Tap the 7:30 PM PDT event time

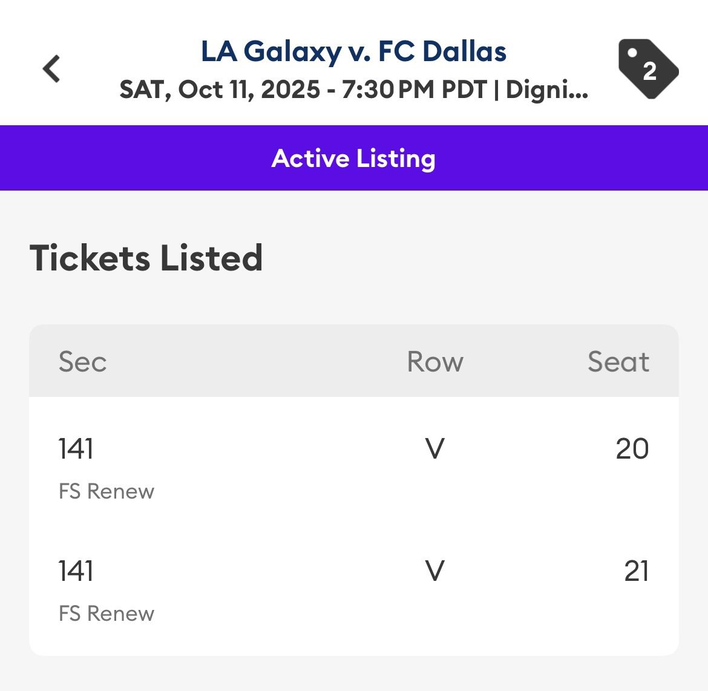click(414, 90)
